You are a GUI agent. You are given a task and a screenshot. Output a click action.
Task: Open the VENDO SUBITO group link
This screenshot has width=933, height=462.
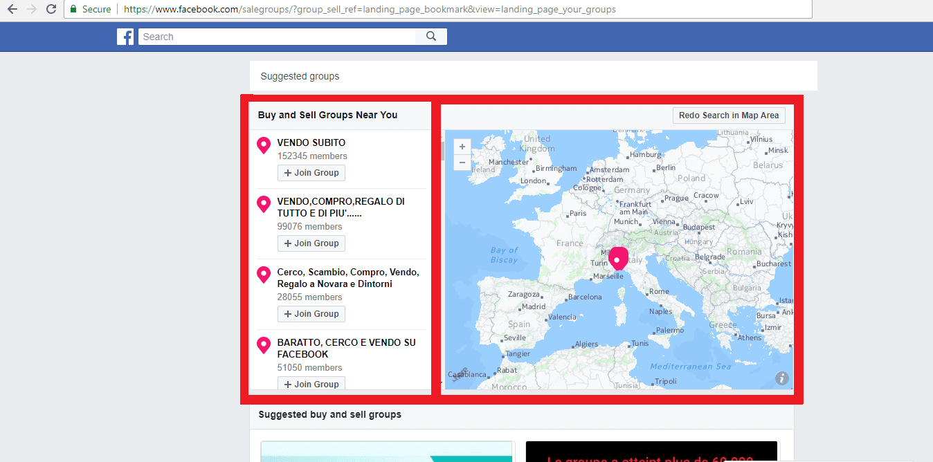click(x=311, y=143)
